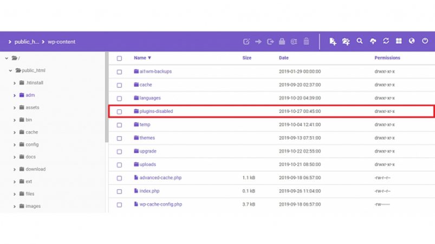Check the temp row checkbox
Viewport: 435px width, 244px height.
[119, 125]
